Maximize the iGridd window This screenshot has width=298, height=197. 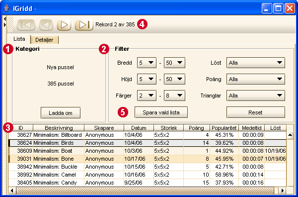click(x=278, y=8)
